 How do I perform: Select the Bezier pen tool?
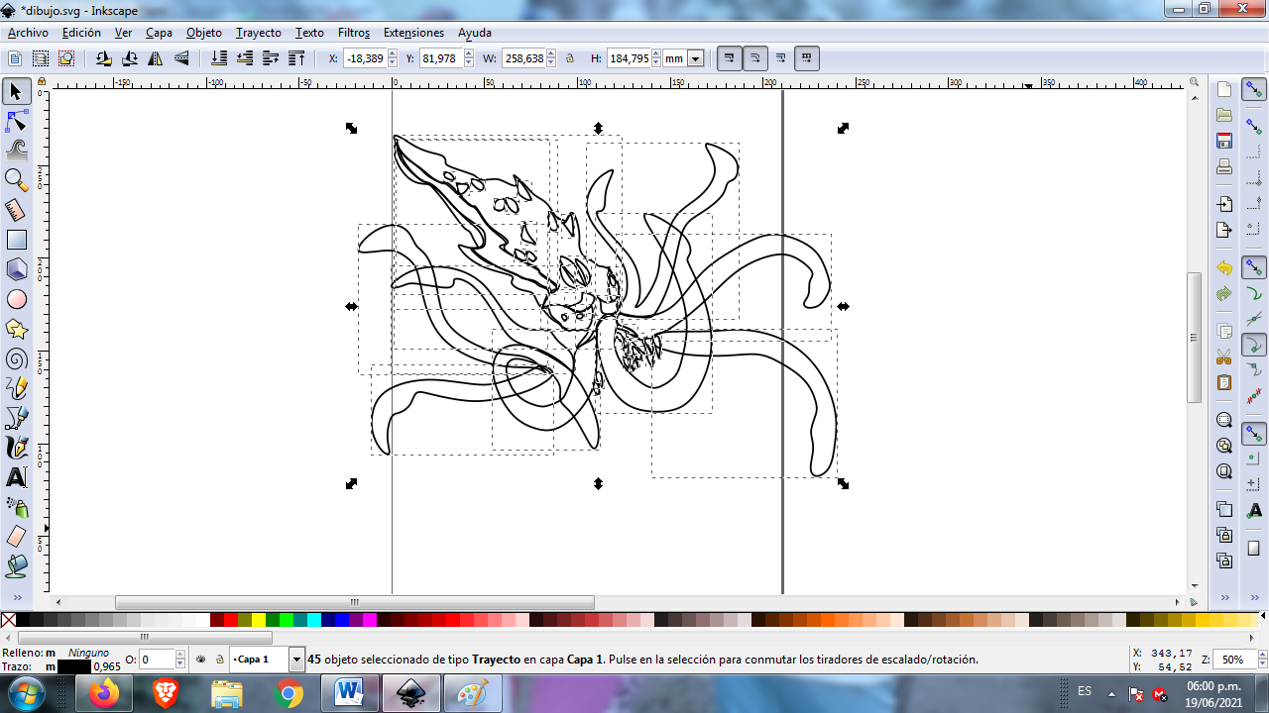coord(16,418)
